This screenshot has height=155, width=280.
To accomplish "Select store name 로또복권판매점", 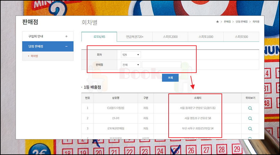I will [x=116, y=128].
